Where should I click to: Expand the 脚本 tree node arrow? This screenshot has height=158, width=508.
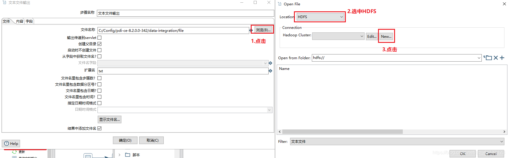click(119, 155)
